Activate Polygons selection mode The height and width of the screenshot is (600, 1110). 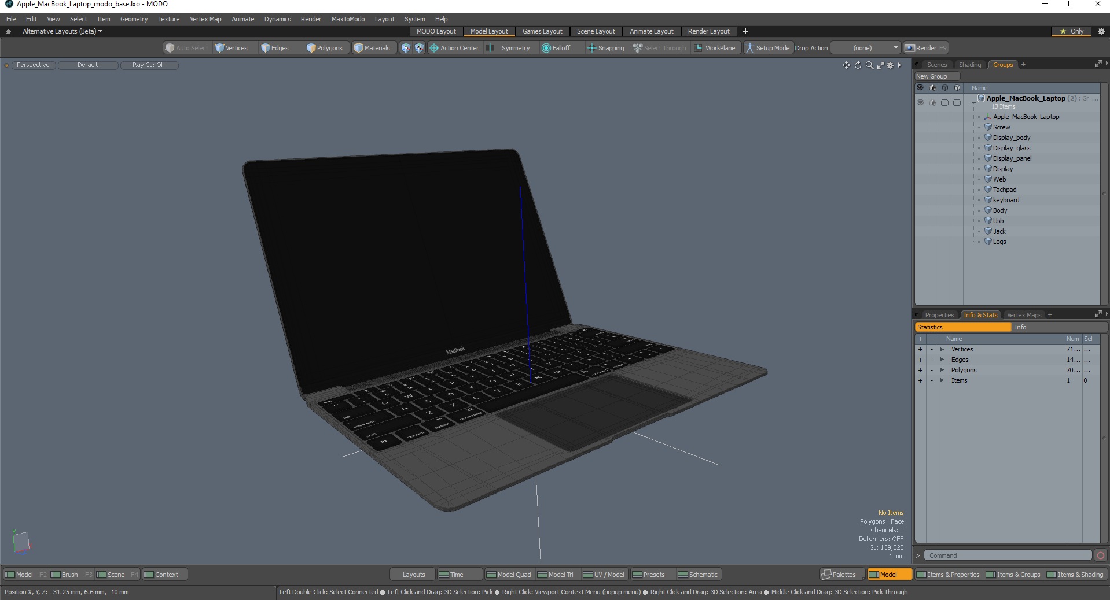point(325,48)
